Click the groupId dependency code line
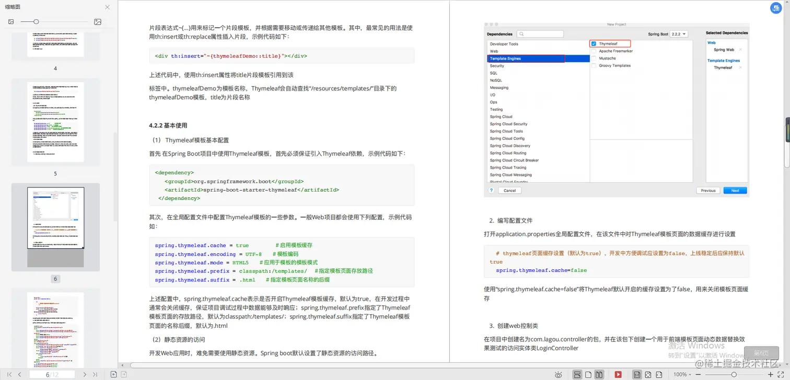 coord(234,181)
